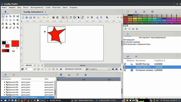Image resolution: width=181 pixels, height=102 pixels.
Task: Select the Circle tool
Action: (3, 20)
